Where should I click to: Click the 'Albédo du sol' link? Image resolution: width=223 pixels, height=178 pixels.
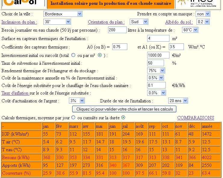[179, 22]
